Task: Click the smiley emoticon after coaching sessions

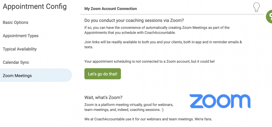Action: pos(162,110)
